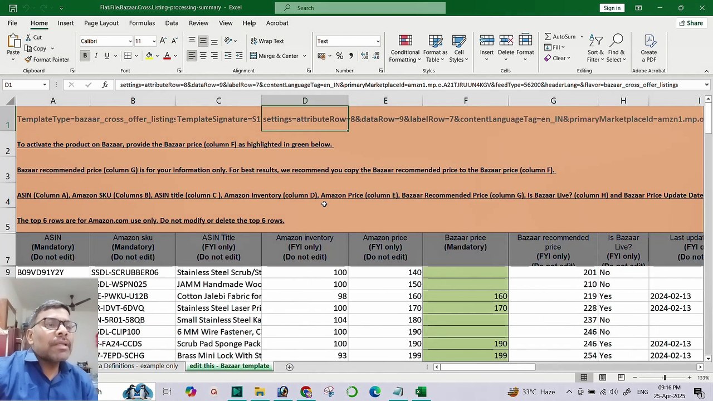Open the Name Box dropdown arrow
This screenshot has width=713, height=401.
pos(45,85)
